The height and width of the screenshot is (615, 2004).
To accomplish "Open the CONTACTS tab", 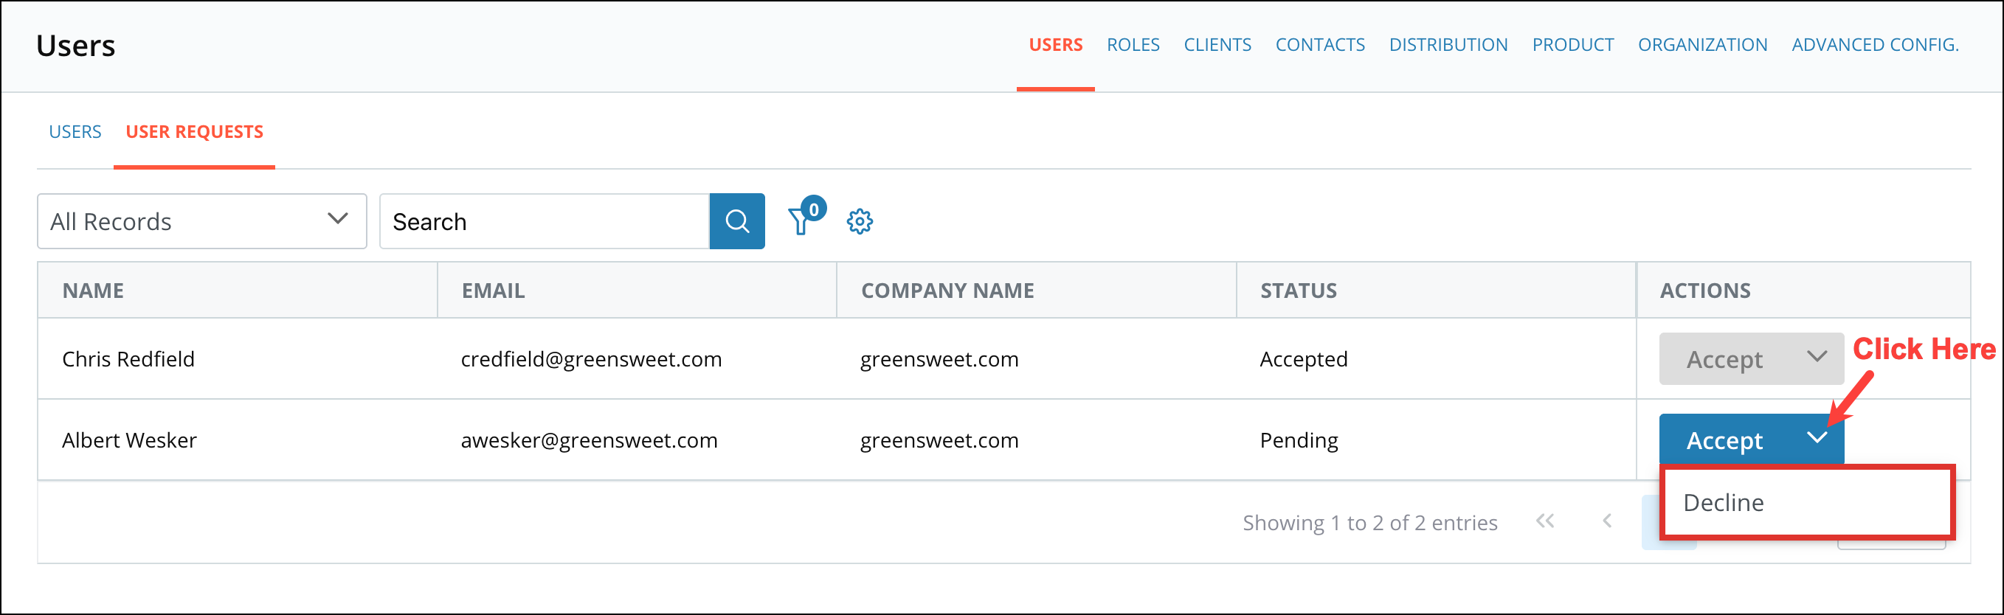I will [x=1319, y=45].
